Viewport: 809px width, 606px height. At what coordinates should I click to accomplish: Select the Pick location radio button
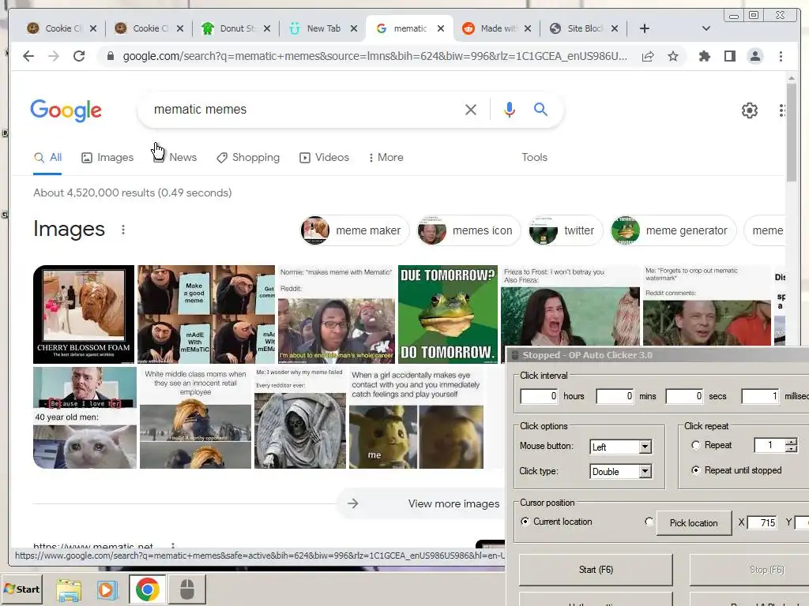point(649,522)
